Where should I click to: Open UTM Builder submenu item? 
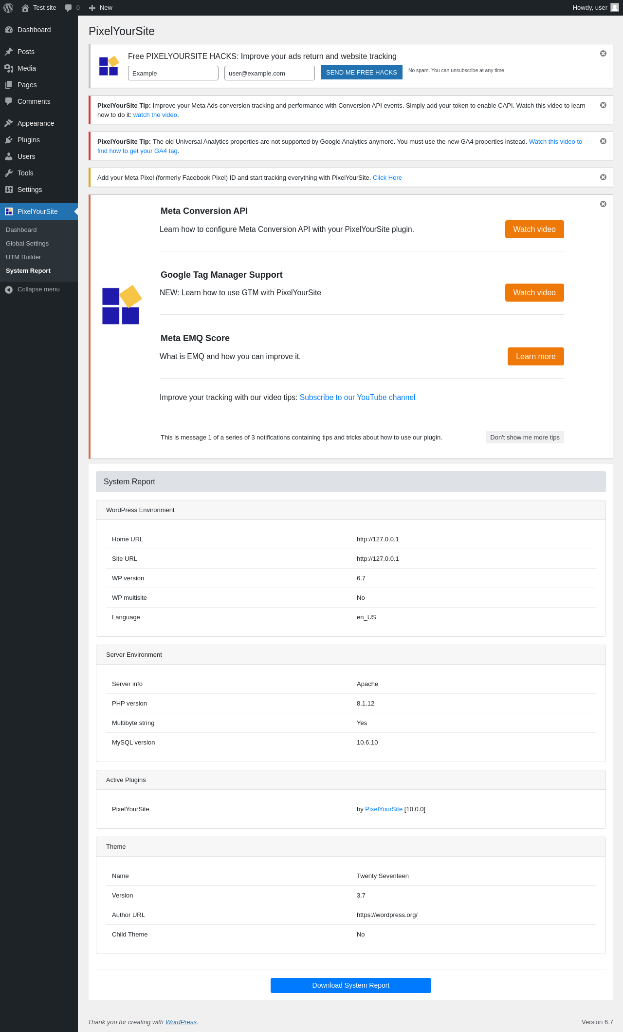coord(23,257)
